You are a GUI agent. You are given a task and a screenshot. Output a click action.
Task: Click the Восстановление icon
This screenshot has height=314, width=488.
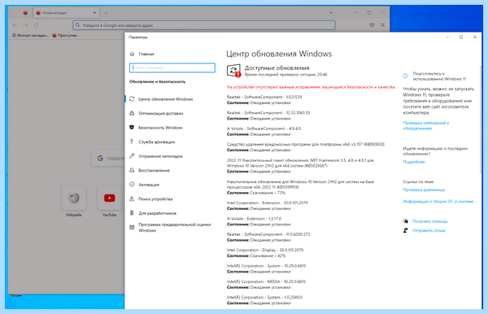[x=132, y=170]
